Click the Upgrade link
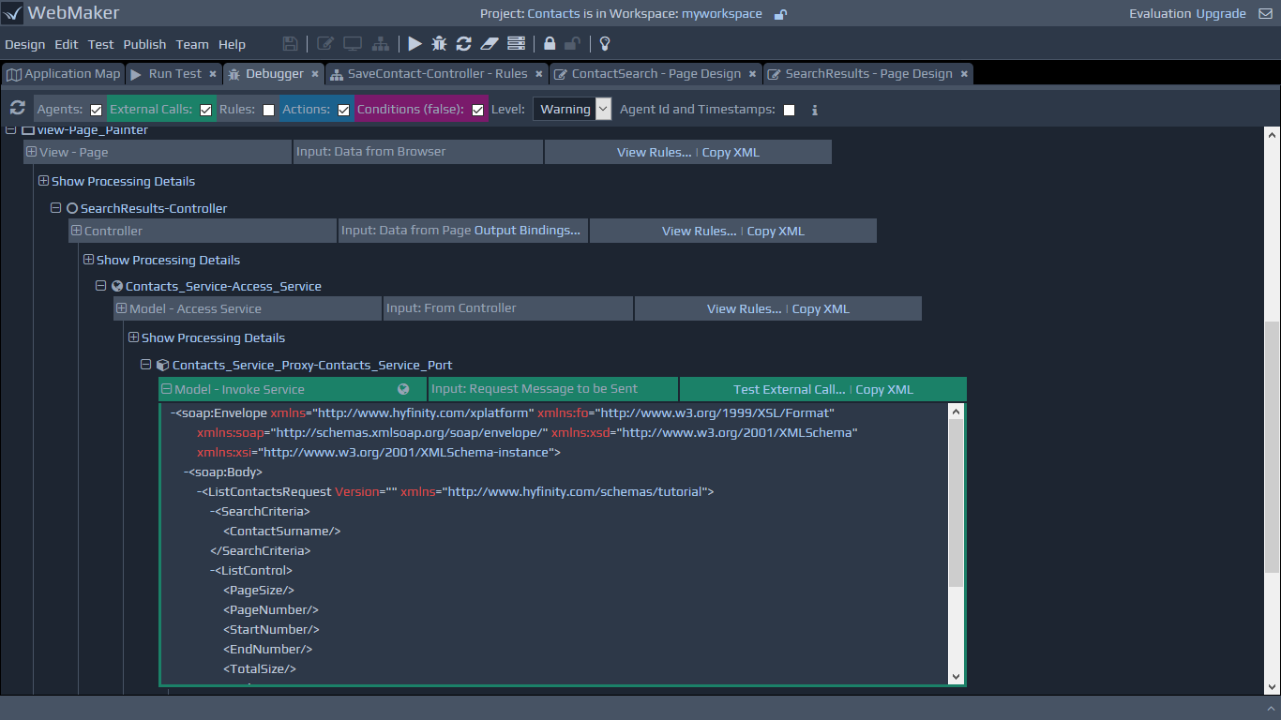Viewport: 1281px width, 720px height. click(x=1220, y=14)
